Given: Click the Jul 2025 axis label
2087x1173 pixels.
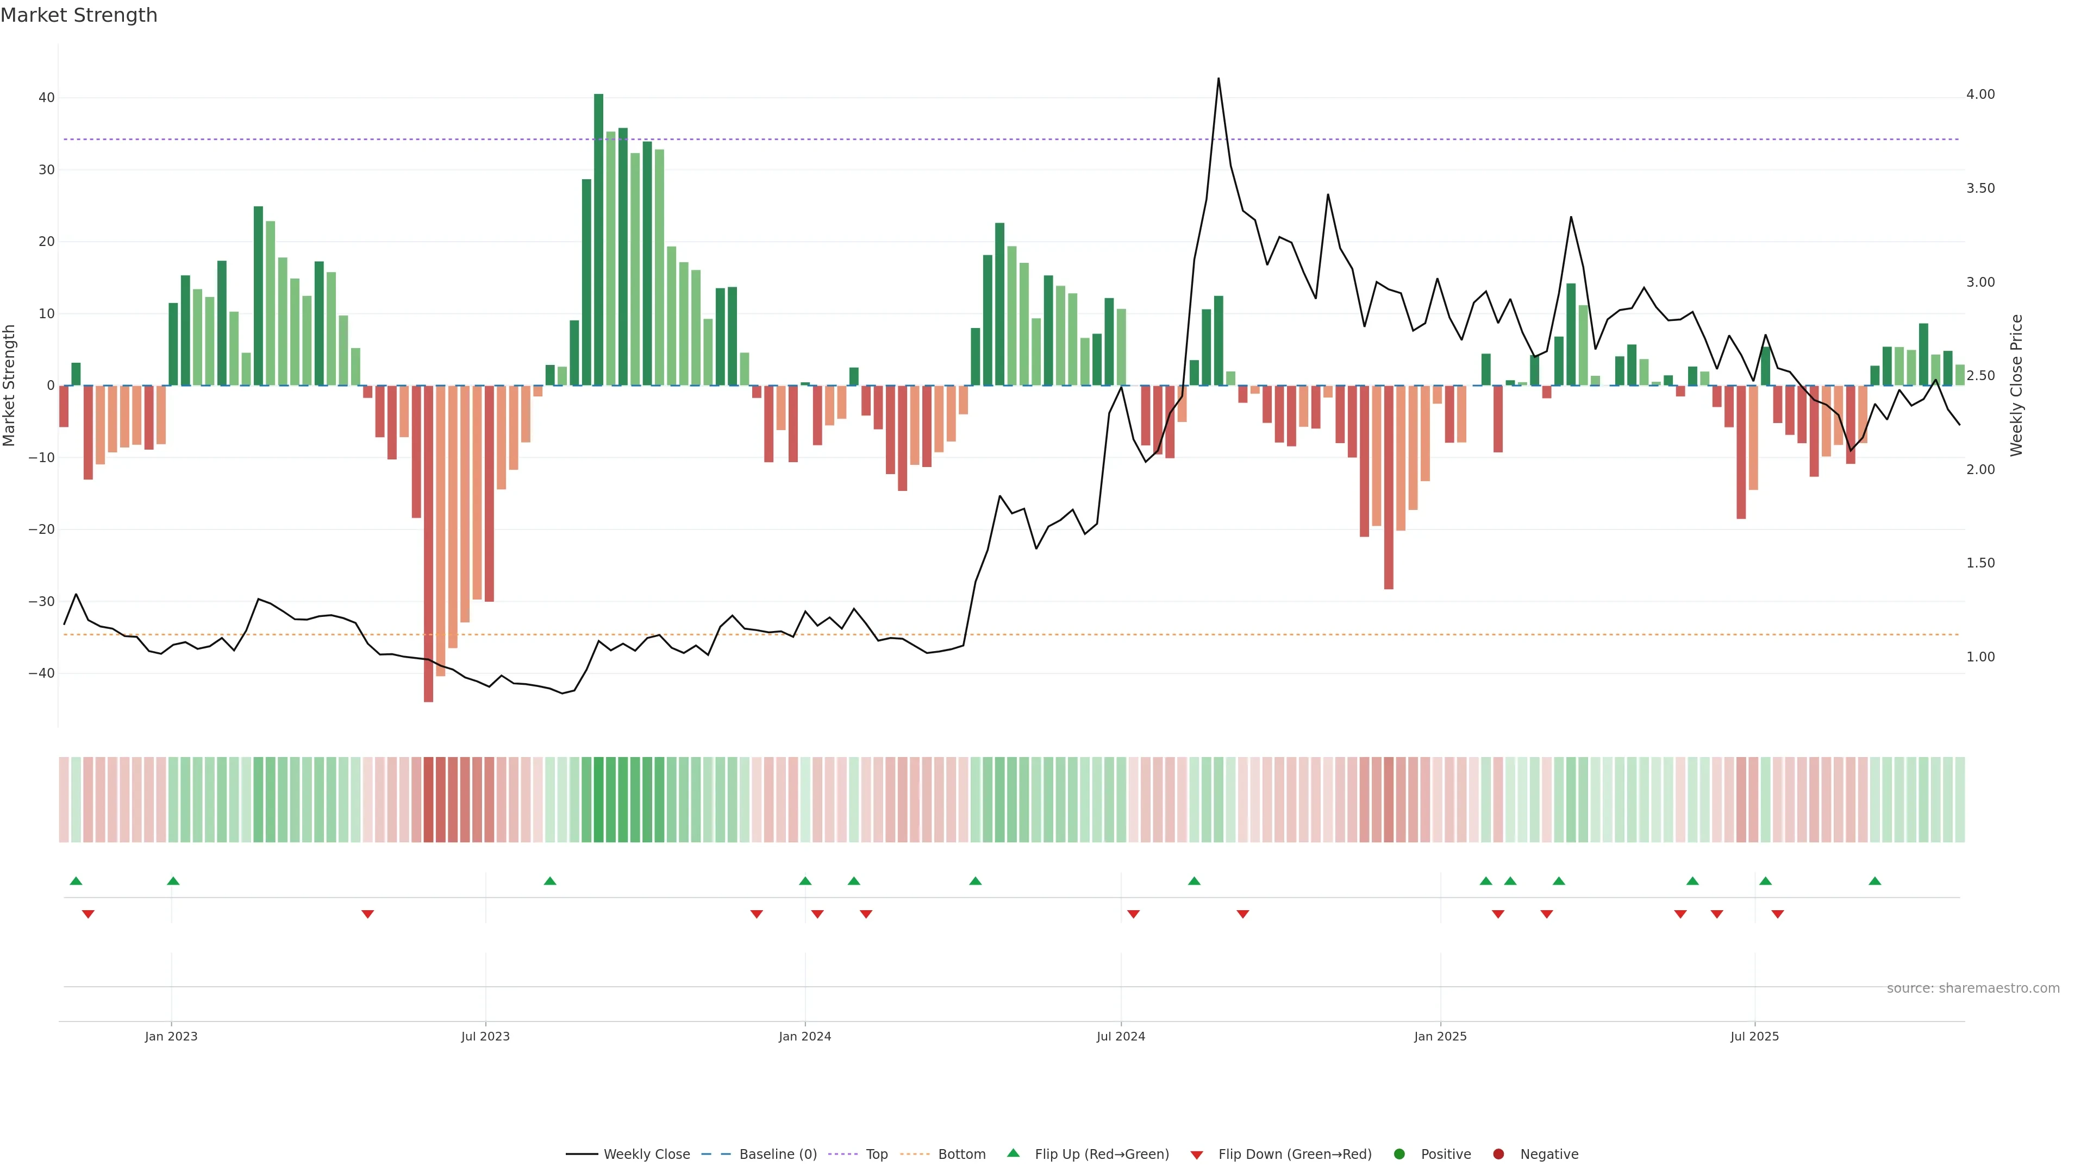Looking at the screenshot, I should (x=1754, y=1036).
